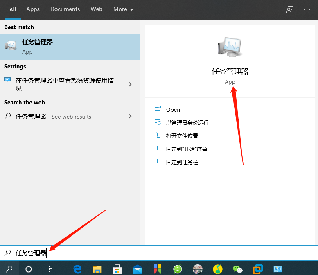Expand the More filter dropdown
Image resolution: width=318 pixels, height=275 pixels.
(x=123, y=9)
